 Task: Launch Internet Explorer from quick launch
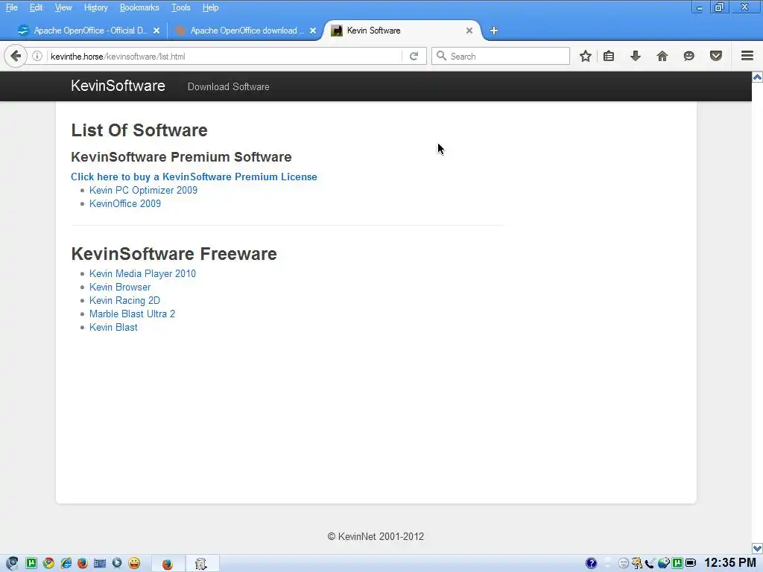click(x=66, y=563)
